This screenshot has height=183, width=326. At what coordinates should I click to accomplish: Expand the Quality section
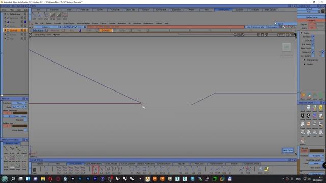[305, 64]
